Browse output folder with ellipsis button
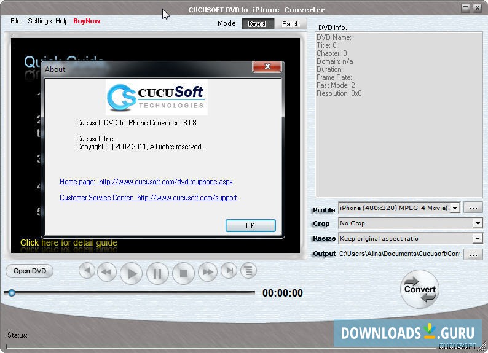 click(x=473, y=255)
